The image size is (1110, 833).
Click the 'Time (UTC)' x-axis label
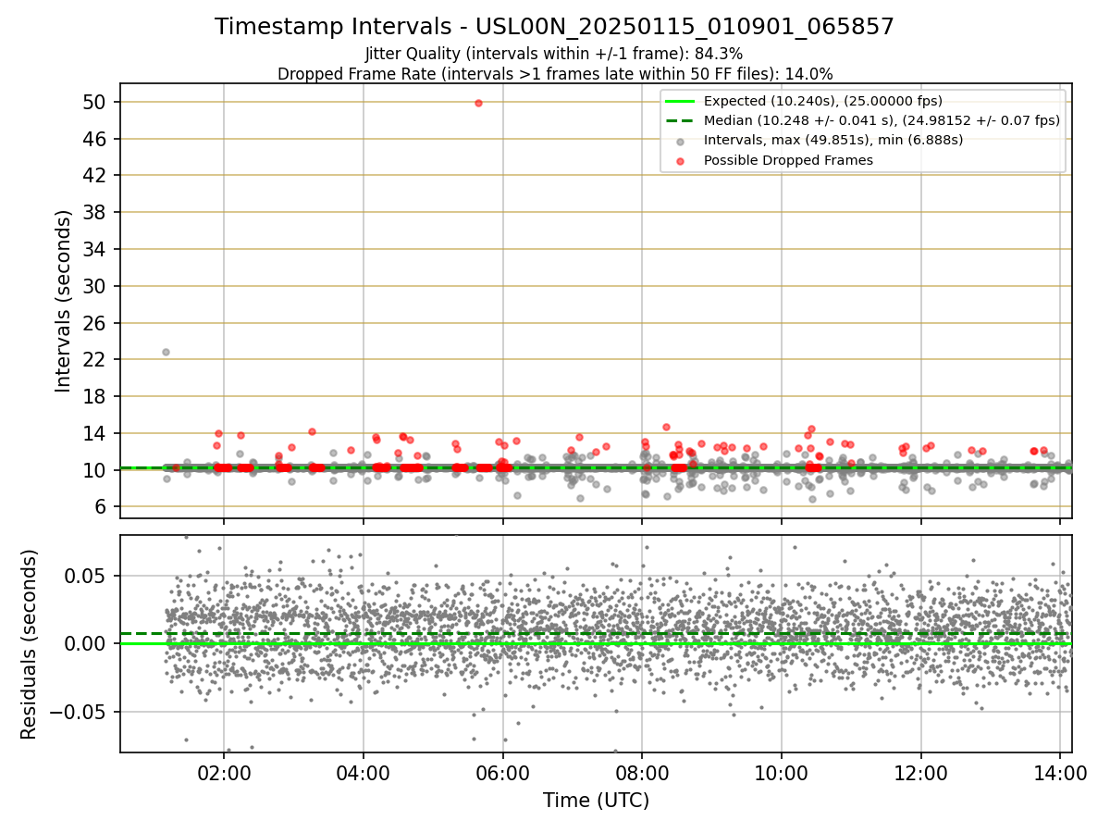point(596,800)
